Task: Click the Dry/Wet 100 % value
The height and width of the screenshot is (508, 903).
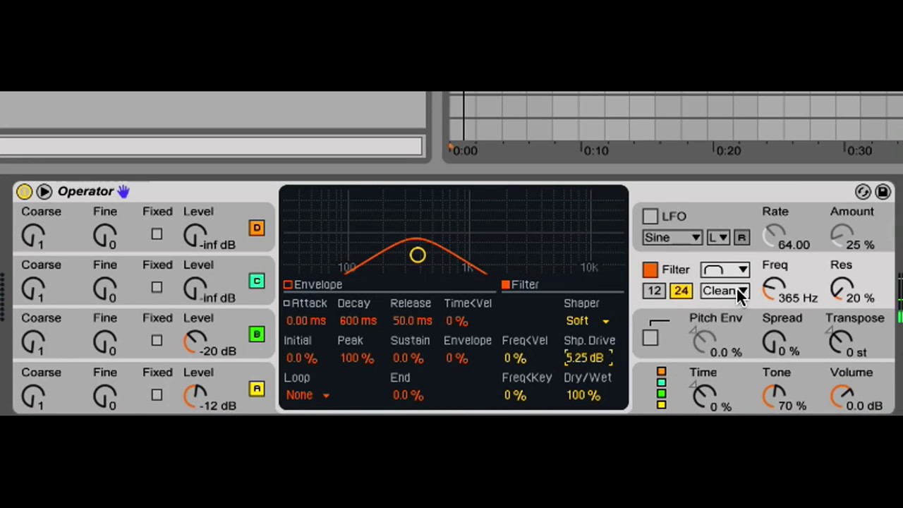Action: (583, 395)
